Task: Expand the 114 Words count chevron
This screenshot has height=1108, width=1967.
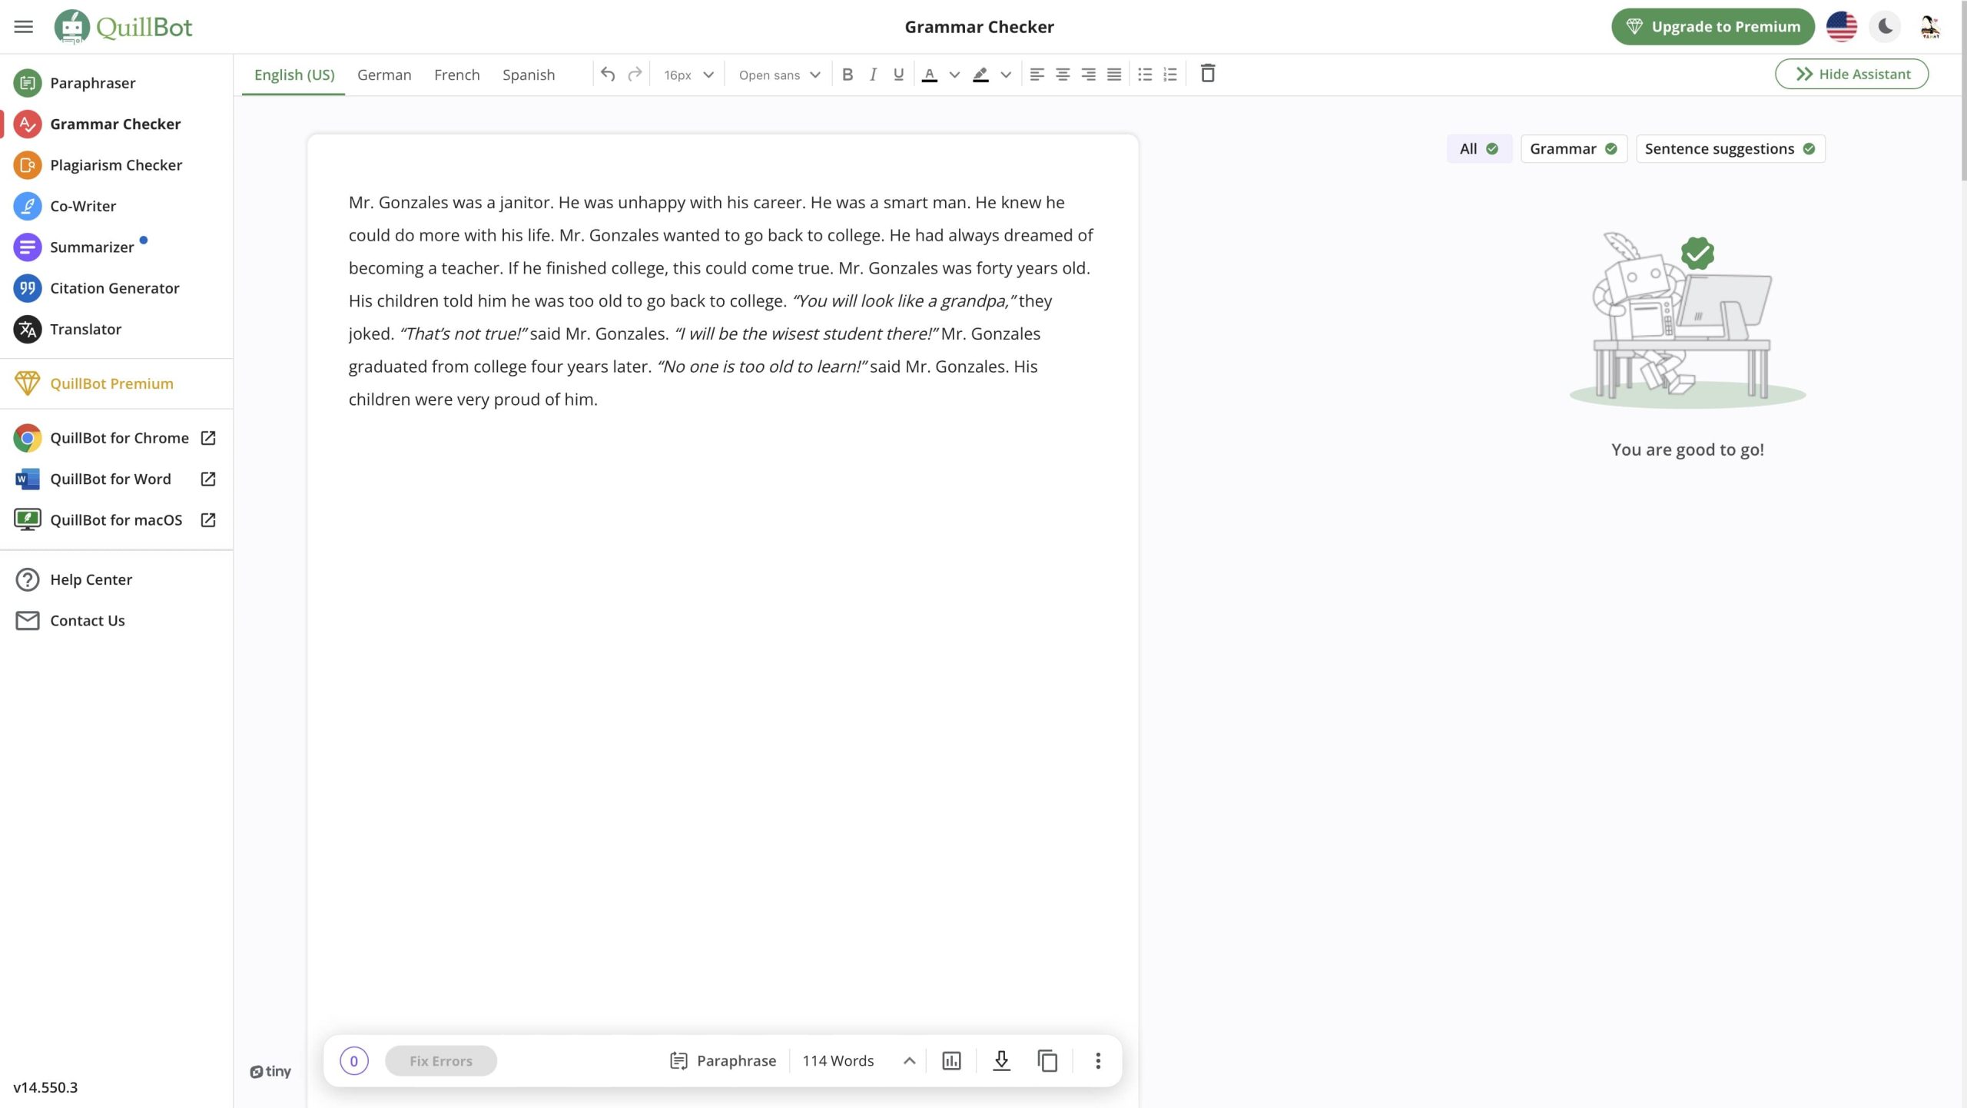Action: point(909,1060)
